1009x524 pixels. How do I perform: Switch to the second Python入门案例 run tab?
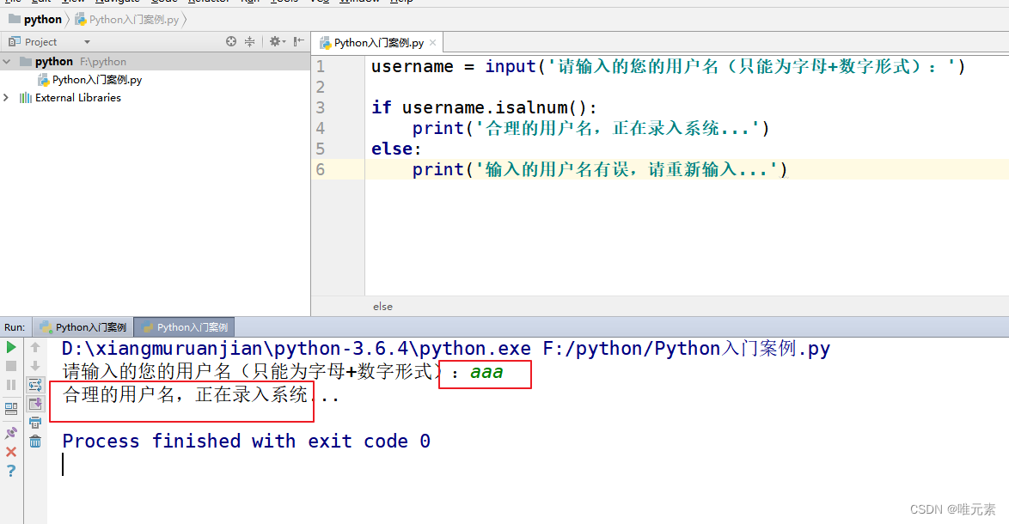coord(184,326)
